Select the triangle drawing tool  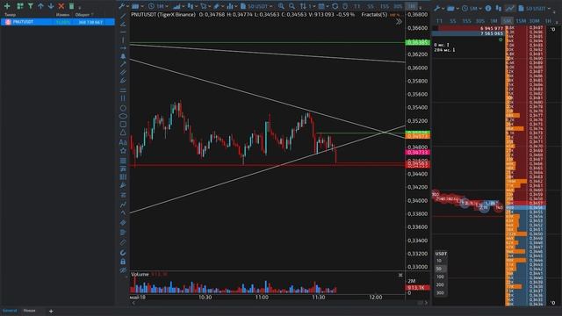coord(123,133)
